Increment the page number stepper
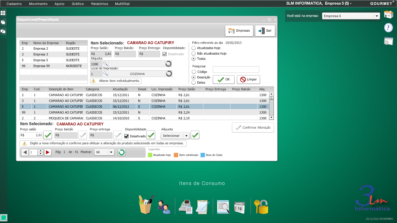The image size is (397, 223). coord(40,151)
